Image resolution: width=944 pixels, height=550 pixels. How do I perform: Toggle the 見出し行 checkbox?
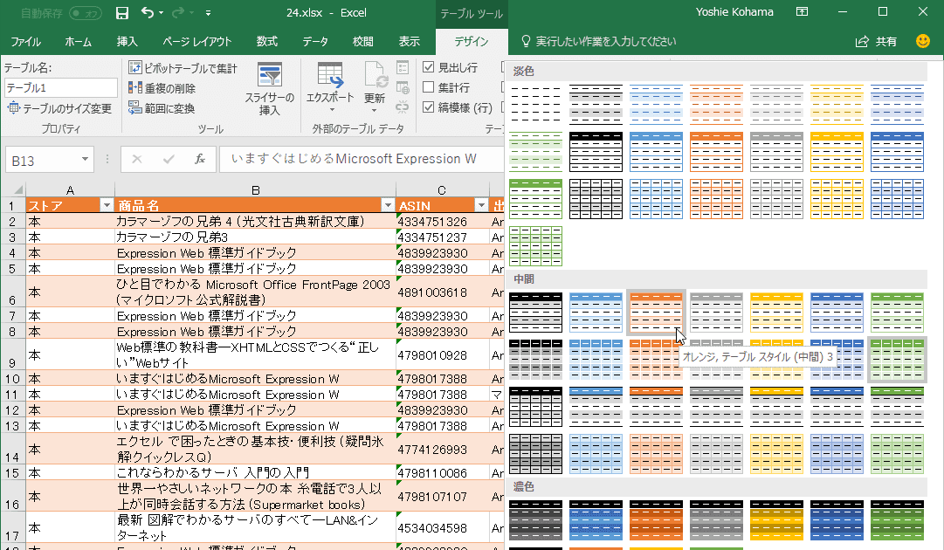pos(428,67)
